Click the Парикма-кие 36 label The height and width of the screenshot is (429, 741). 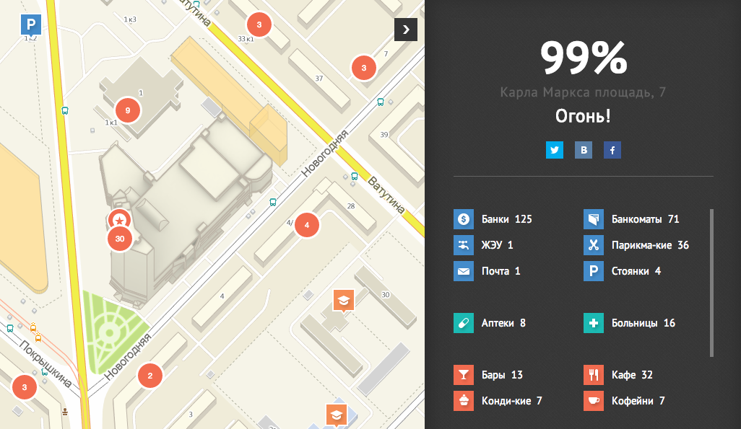point(650,245)
